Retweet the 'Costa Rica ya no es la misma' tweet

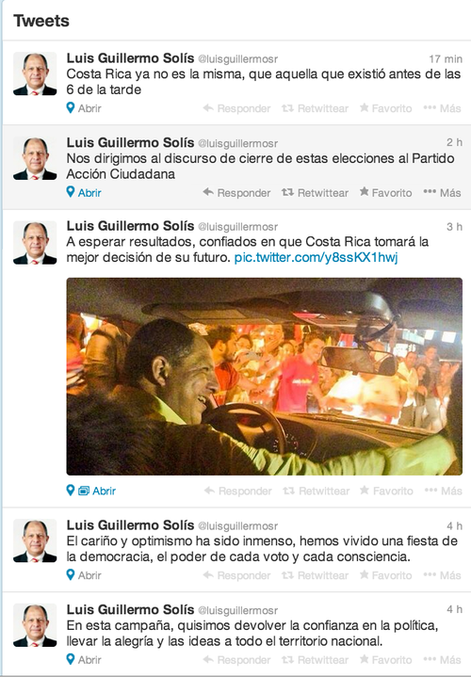pos(315,108)
